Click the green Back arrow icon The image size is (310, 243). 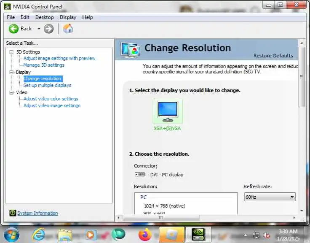(13, 29)
